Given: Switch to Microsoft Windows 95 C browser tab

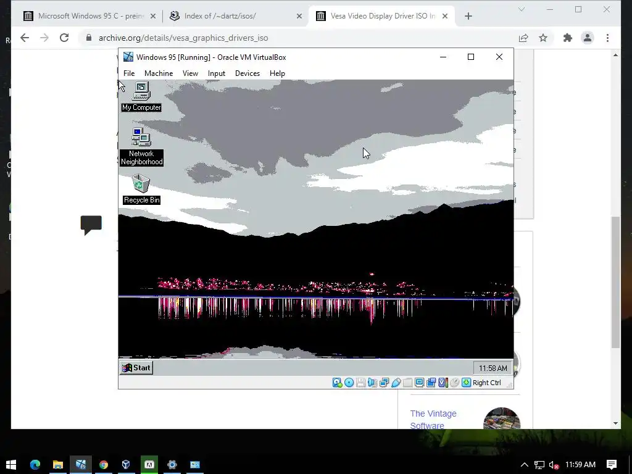Looking at the screenshot, I should pos(90,16).
